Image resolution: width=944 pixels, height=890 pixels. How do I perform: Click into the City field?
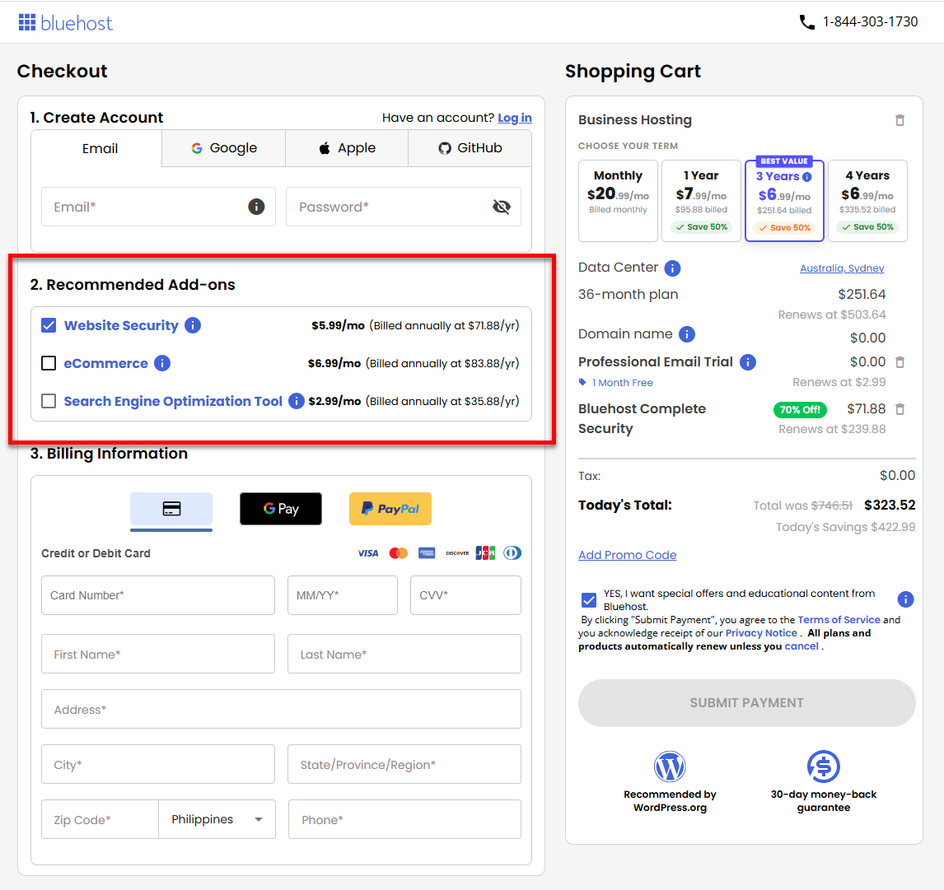[158, 764]
